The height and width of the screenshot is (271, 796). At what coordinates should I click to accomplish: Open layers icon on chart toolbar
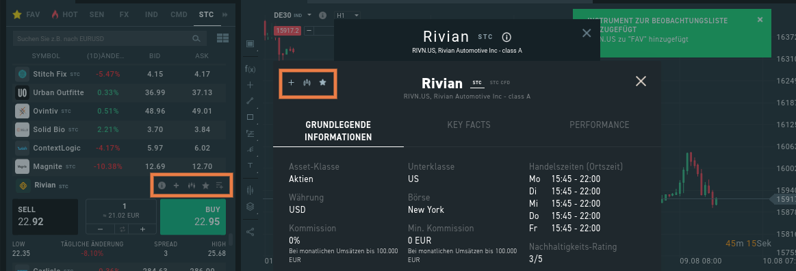click(250, 207)
